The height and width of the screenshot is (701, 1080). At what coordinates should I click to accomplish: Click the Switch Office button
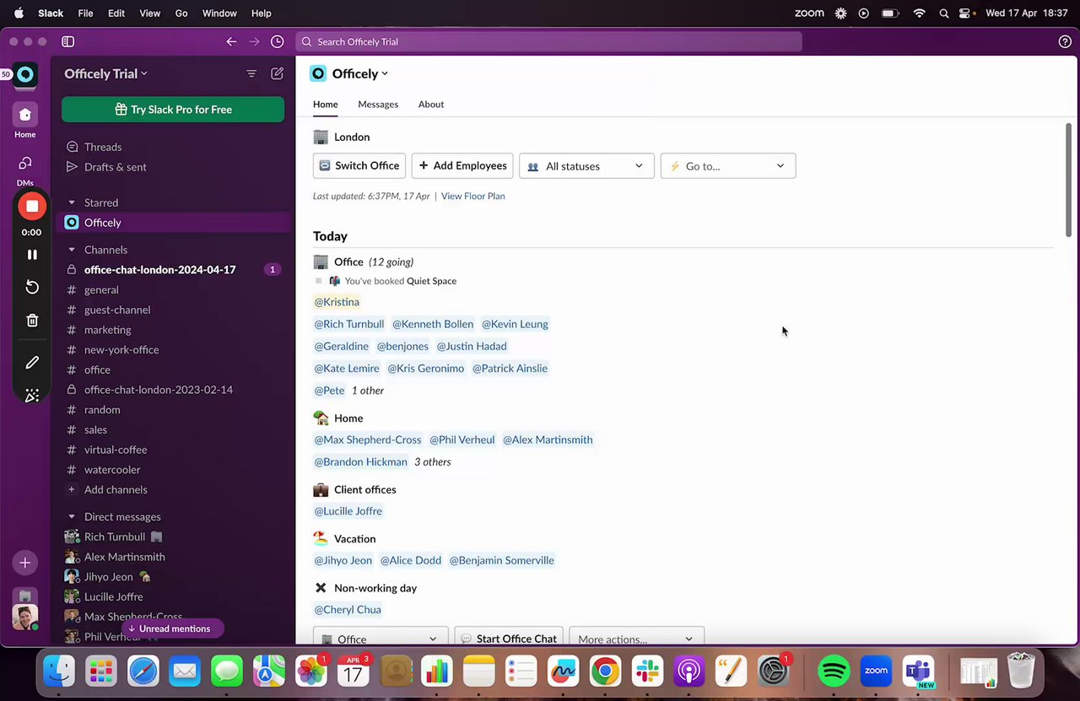pyautogui.click(x=359, y=166)
